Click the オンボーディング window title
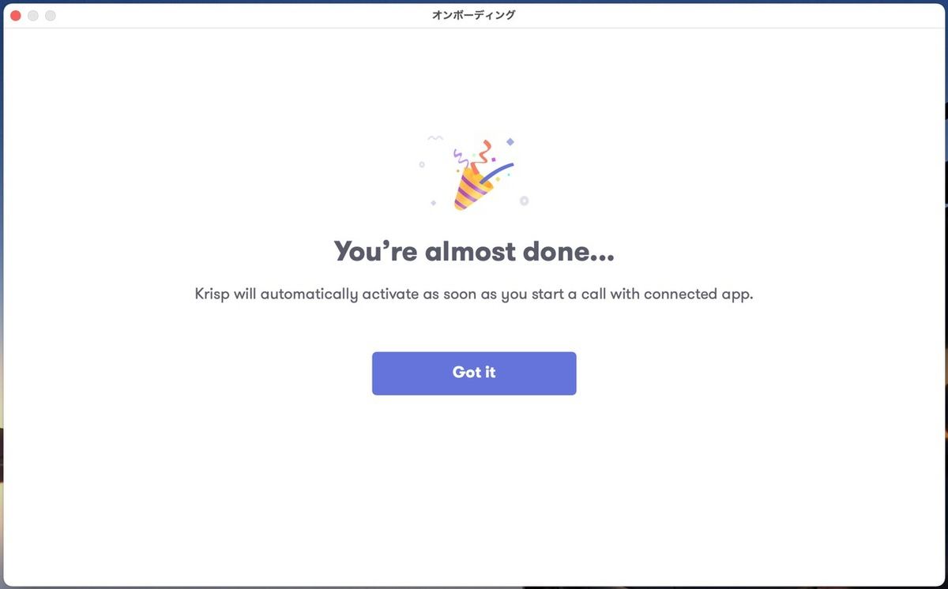The width and height of the screenshot is (948, 589). click(474, 15)
